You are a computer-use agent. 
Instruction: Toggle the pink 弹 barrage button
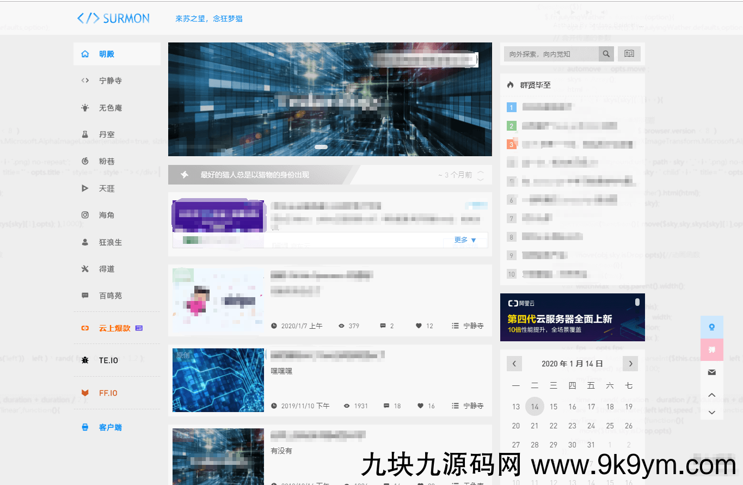point(711,349)
